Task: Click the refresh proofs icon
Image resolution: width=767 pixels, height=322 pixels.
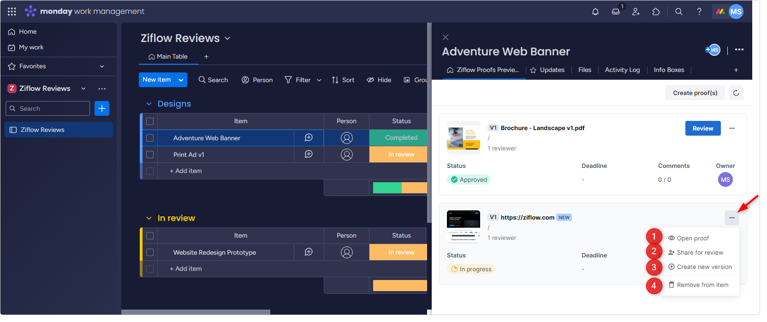Action: (736, 93)
